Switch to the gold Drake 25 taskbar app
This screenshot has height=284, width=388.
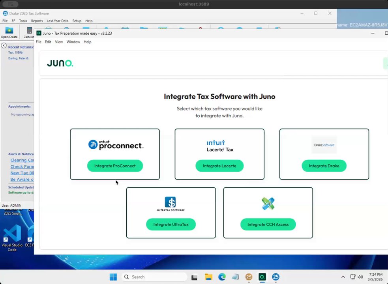pos(249,277)
